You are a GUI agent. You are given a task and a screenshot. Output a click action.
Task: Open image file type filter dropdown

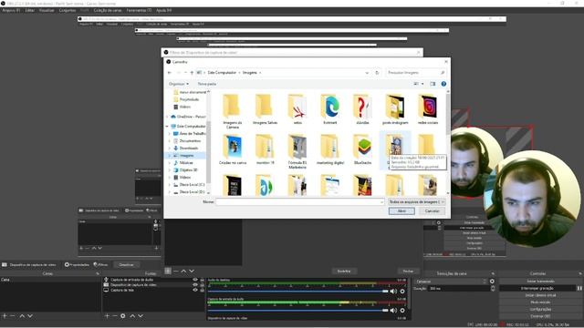(x=416, y=201)
